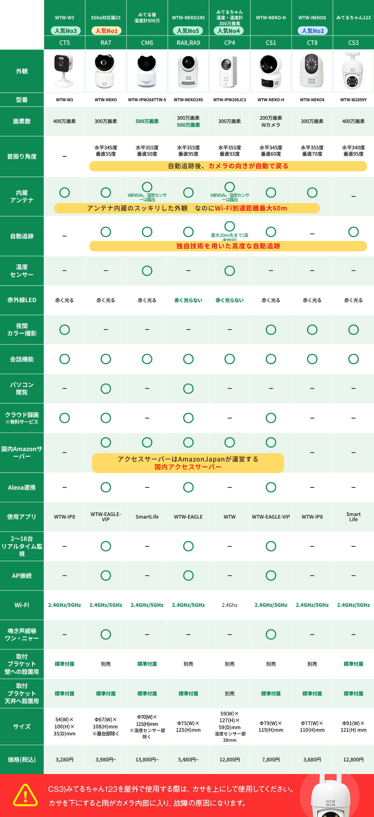Select the みてるちゃん123 column header
This screenshot has height=817, width=374.
pos(354,18)
